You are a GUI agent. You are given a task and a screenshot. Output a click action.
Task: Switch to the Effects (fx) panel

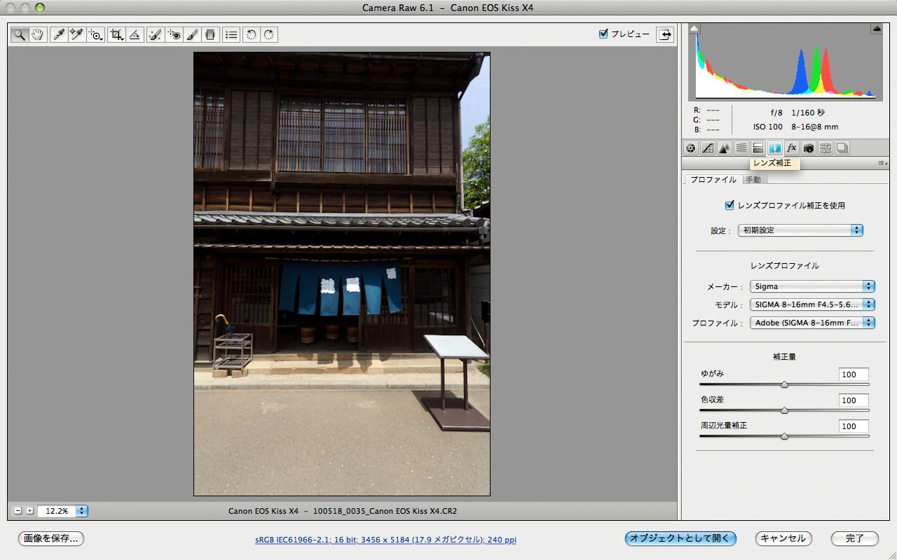click(791, 148)
